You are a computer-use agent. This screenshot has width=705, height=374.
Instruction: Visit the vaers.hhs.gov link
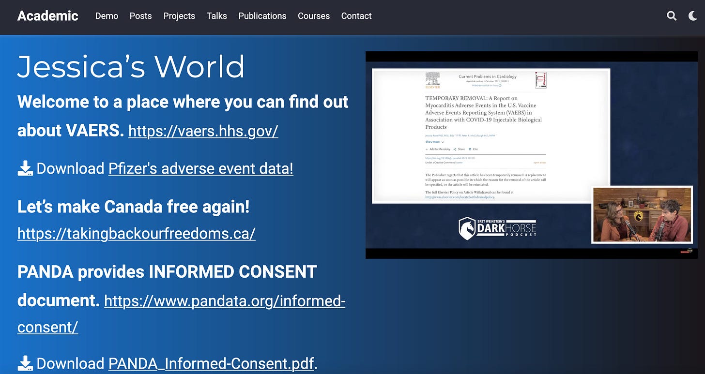tap(203, 131)
